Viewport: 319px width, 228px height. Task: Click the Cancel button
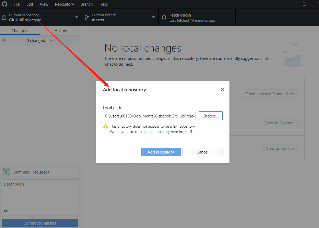203,152
